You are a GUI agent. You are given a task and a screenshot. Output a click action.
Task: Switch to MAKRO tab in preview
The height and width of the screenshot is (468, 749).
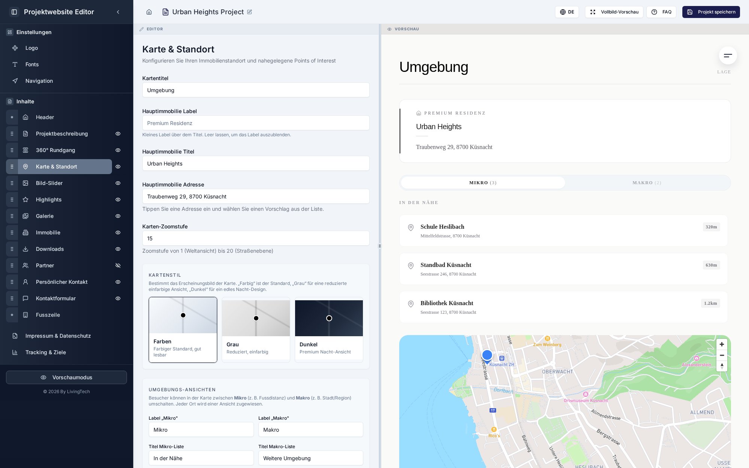pos(647,183)
